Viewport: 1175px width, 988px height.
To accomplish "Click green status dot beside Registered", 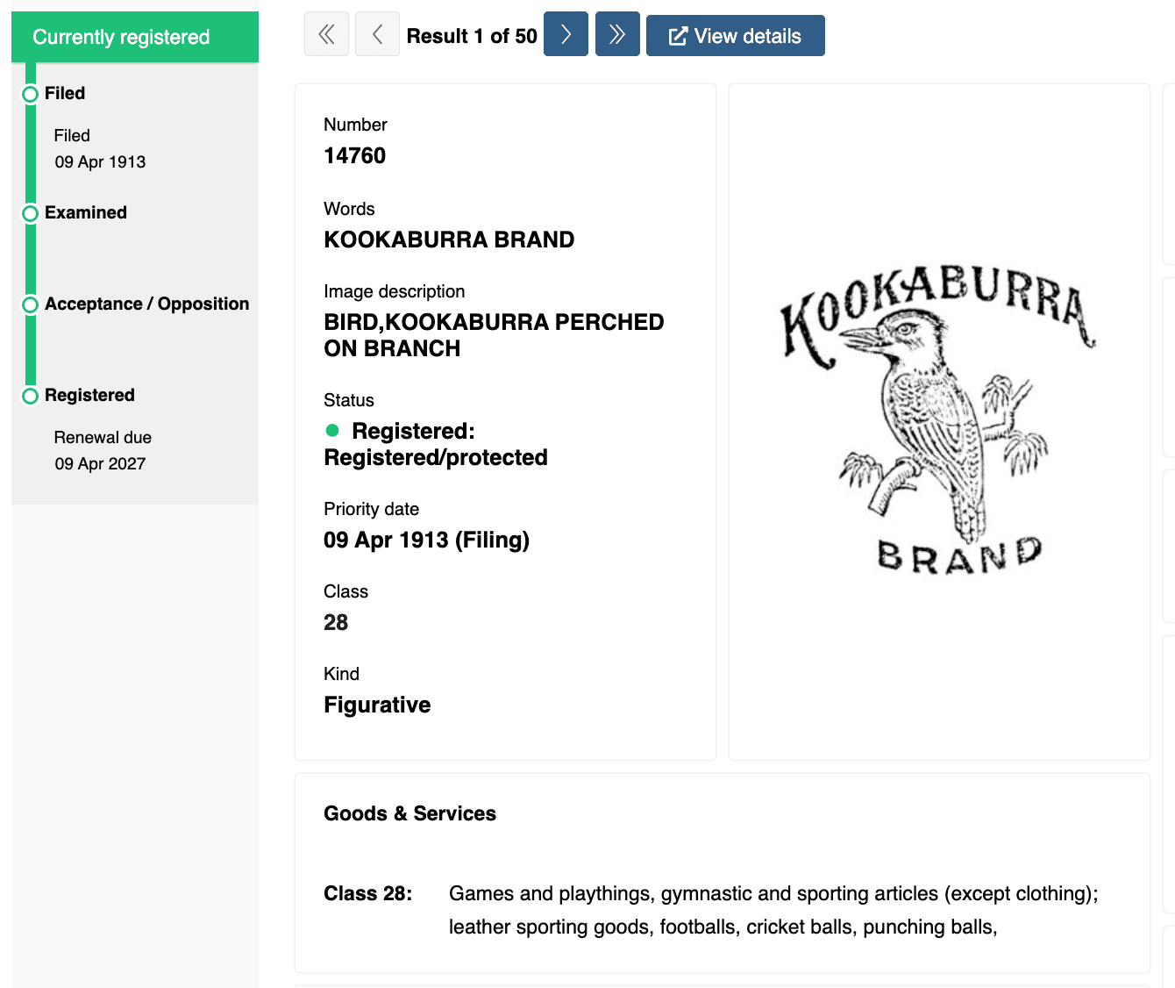I will [332, 431].
